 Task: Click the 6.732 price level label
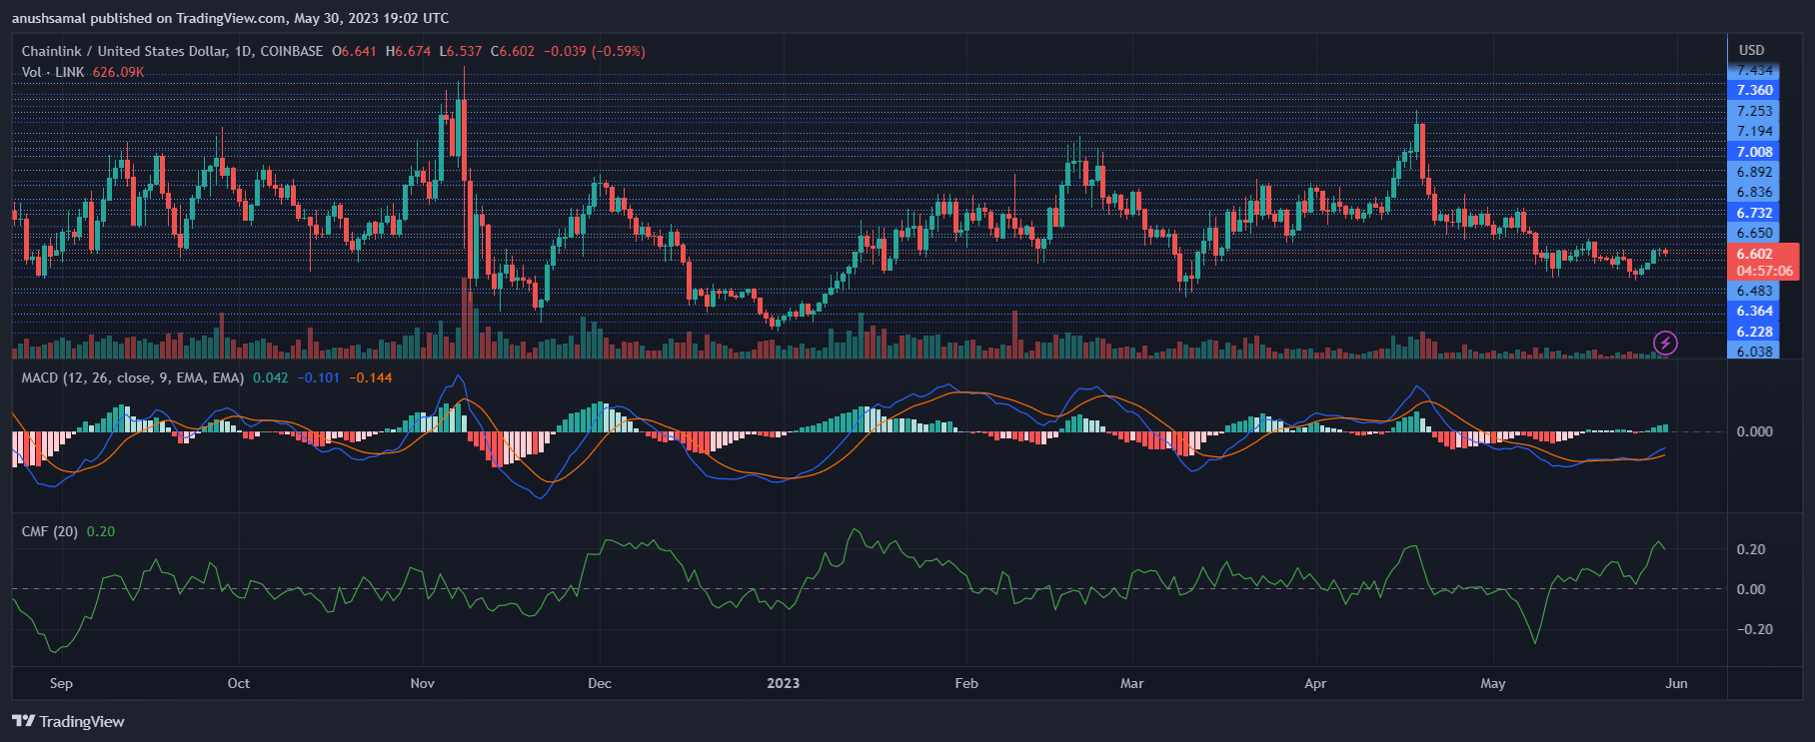1754,213
